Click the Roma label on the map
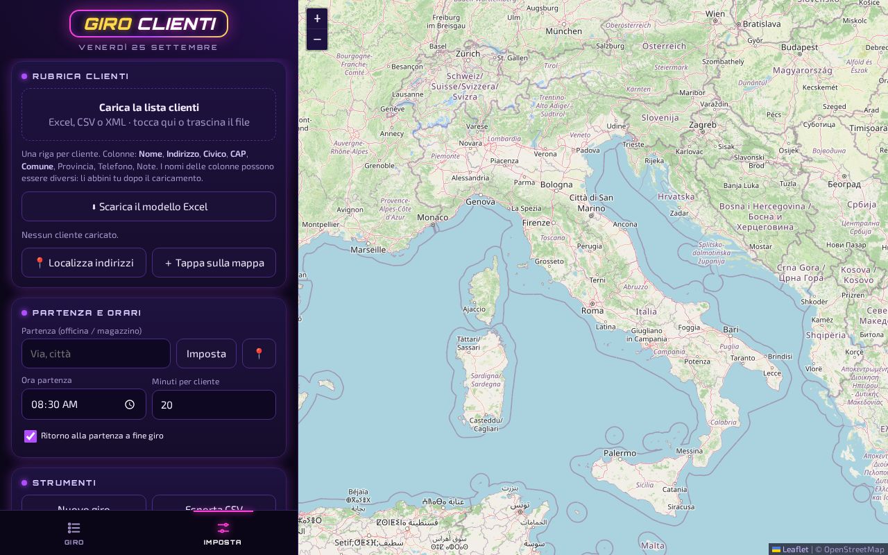888x555 pixels. (592, 311)
